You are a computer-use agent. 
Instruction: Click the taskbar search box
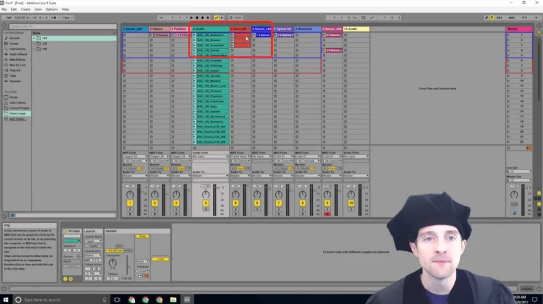tap(62, 300)
